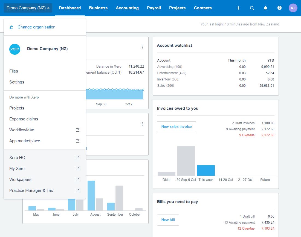Open App marketplace
The image size is (301, 237).
(x=45, y=141)
